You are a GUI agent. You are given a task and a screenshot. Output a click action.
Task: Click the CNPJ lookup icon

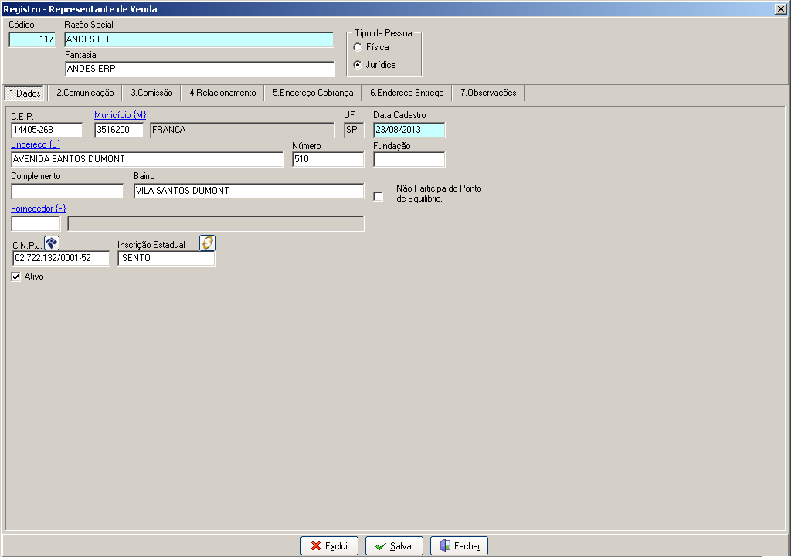click(x=52, y=243)
